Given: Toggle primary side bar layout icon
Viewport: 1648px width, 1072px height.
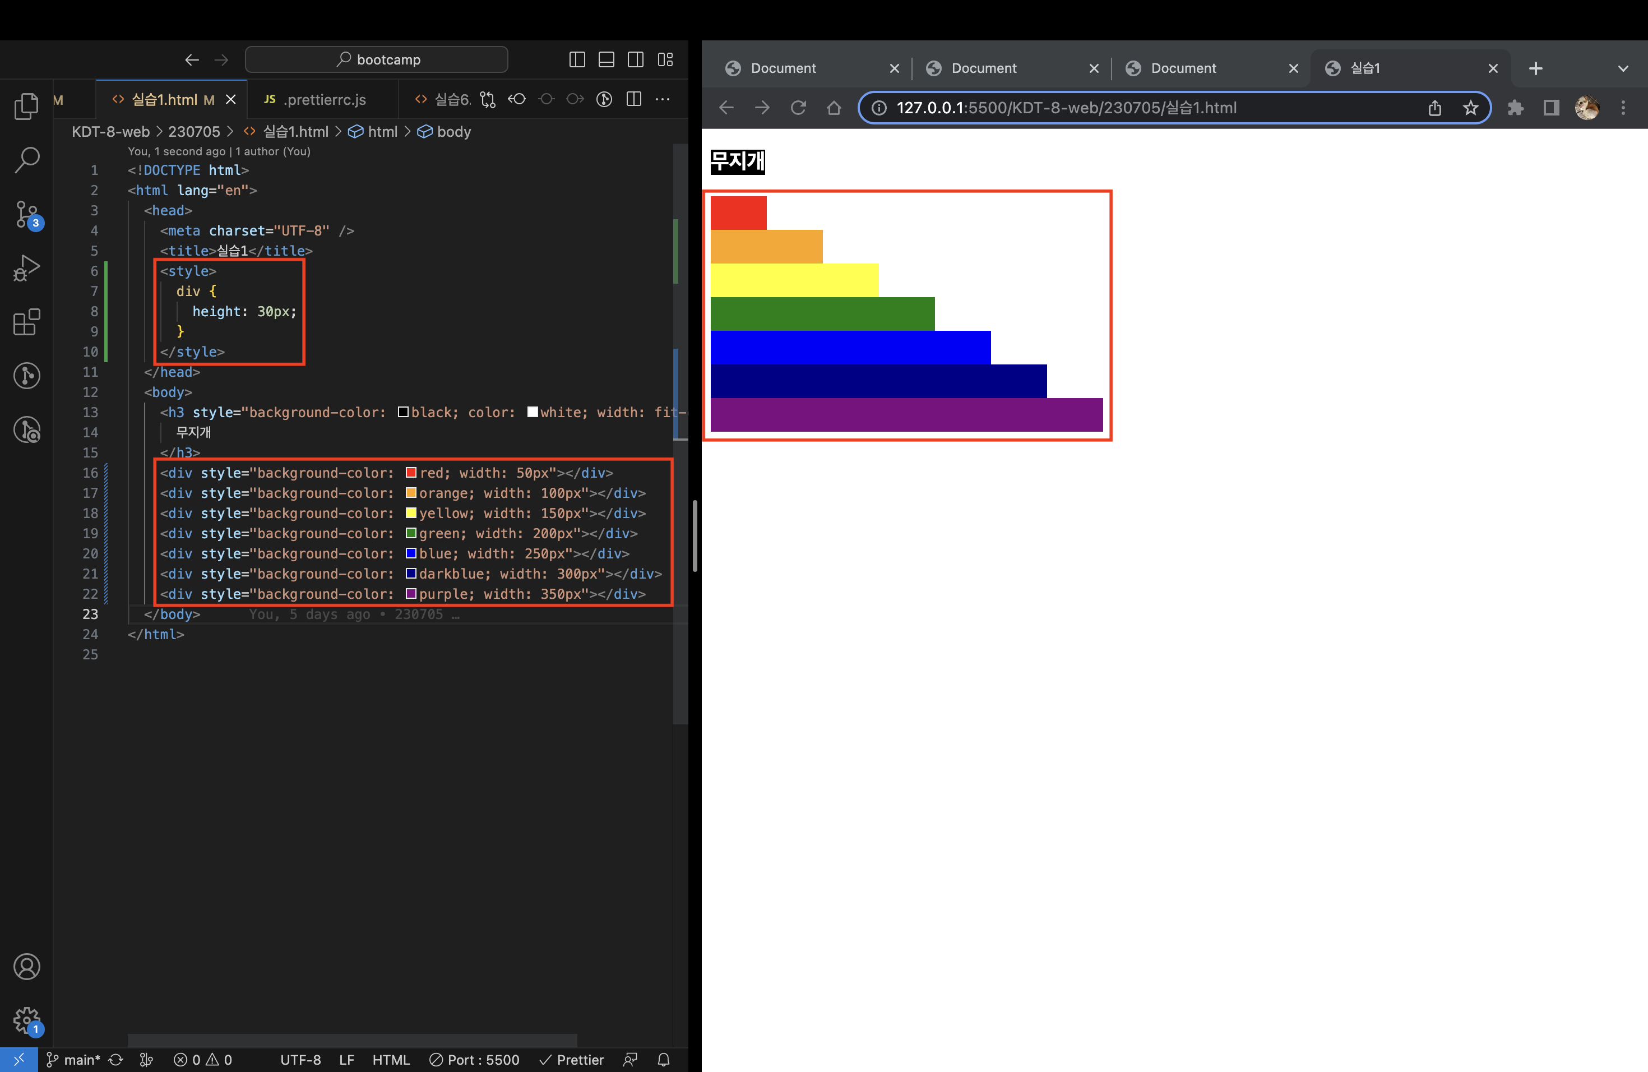Looking at the screenshot, I should [577, 59].
